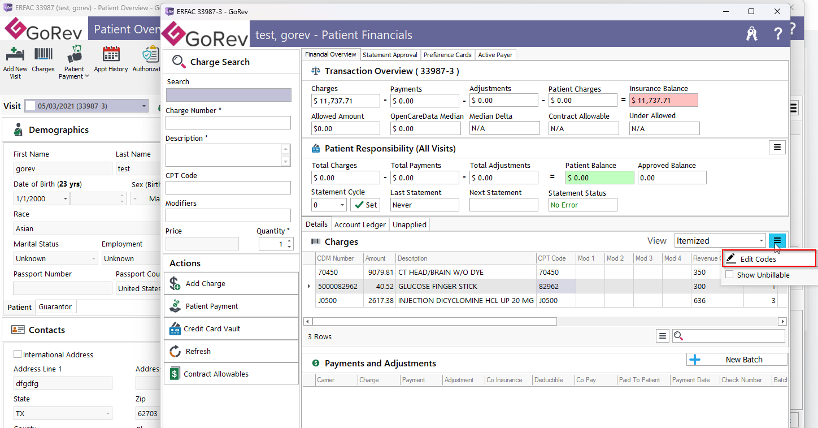The height and width of the screenshot is (428, 818).
Task: Select Financial Overview tab
Action: click(330, 54)
